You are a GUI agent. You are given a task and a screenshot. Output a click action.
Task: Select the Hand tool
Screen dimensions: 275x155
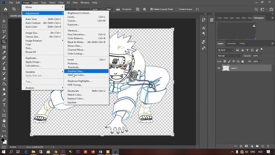pos(4,121)
